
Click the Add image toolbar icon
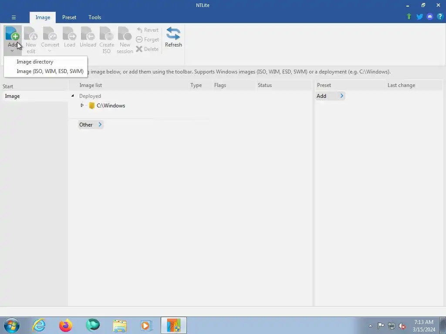point(12,33)
